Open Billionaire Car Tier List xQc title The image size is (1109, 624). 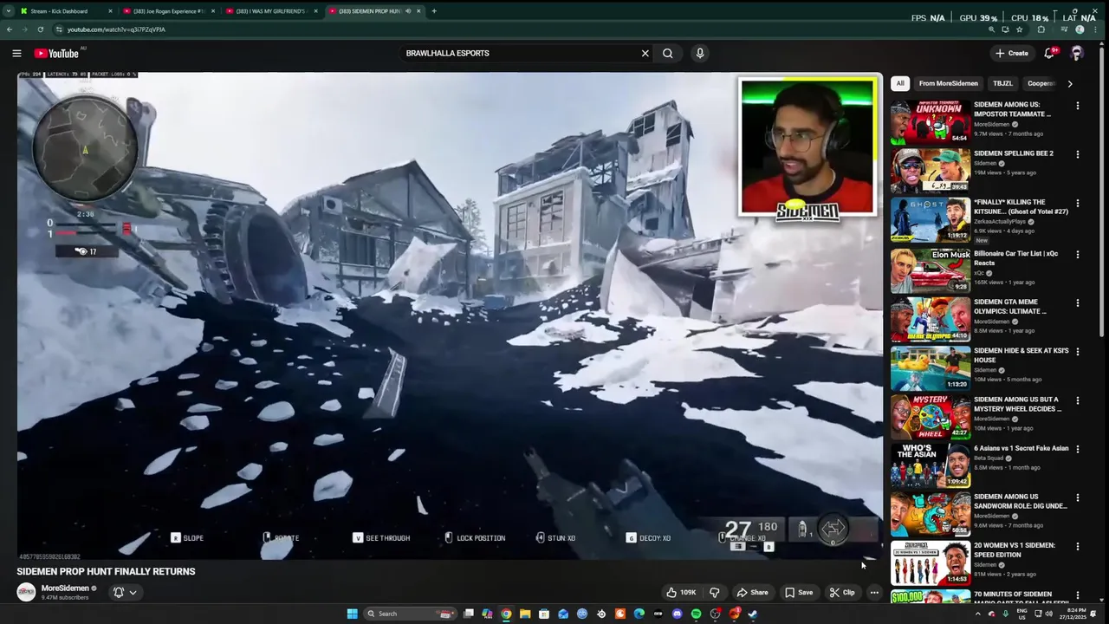(x=1015, y=258)
